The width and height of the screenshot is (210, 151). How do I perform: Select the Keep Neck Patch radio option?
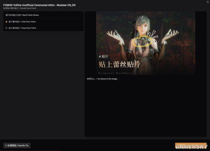click(6, 28)
